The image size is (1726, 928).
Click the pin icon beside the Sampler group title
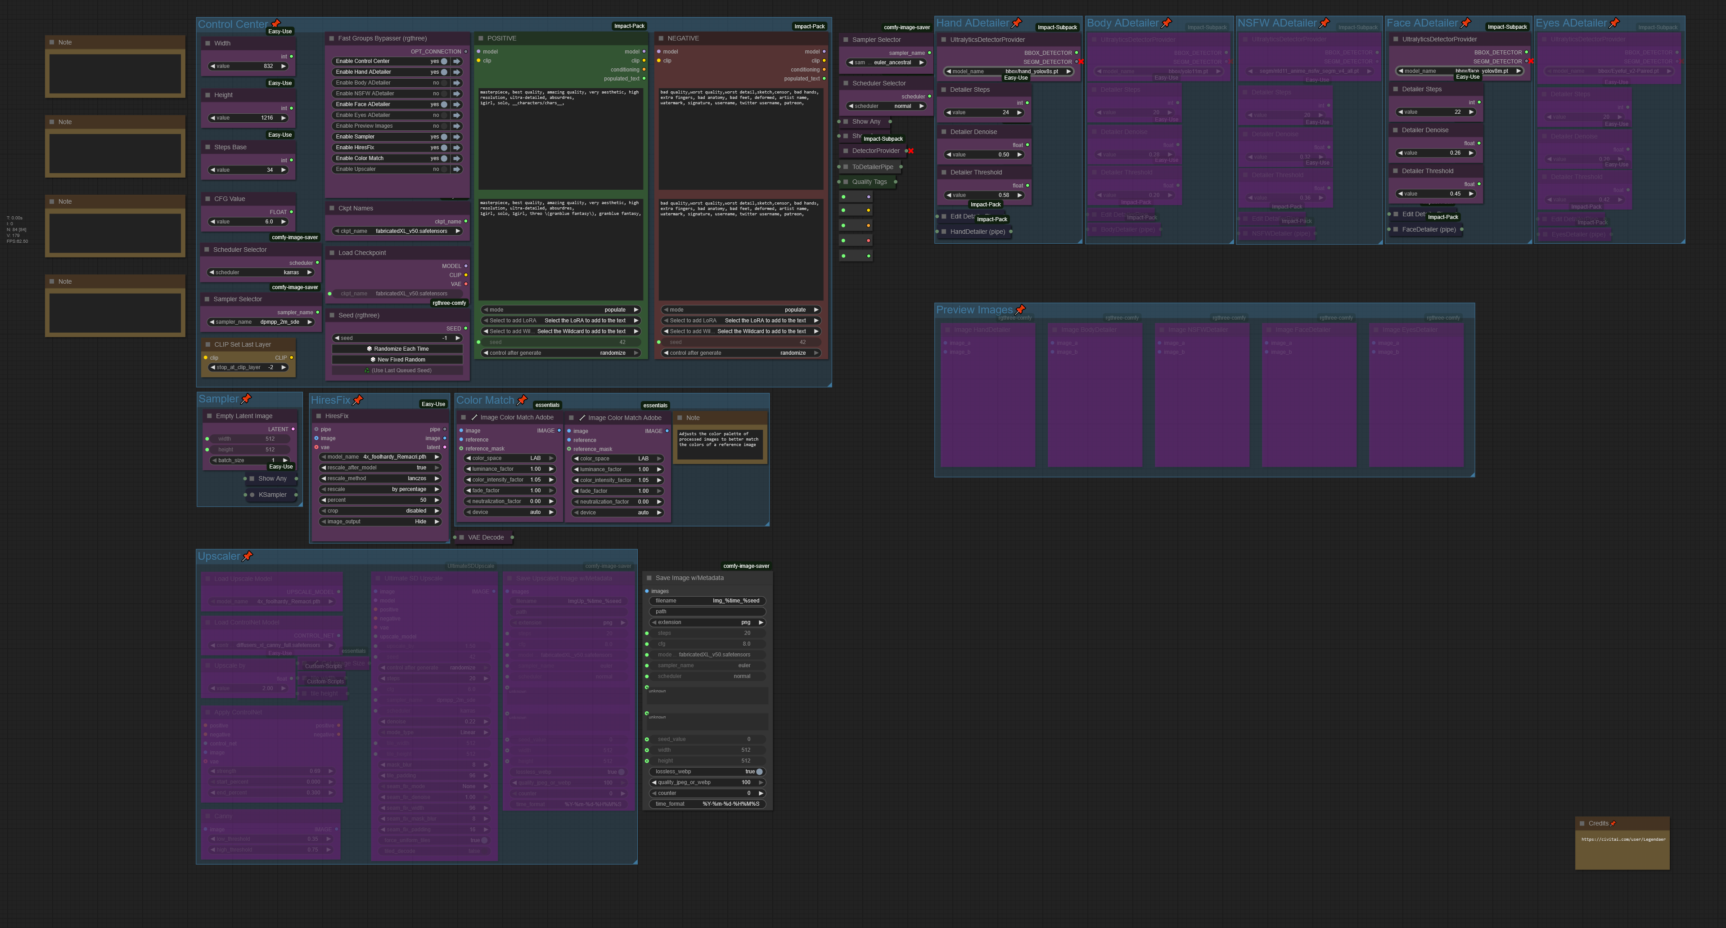click(246, 399)
